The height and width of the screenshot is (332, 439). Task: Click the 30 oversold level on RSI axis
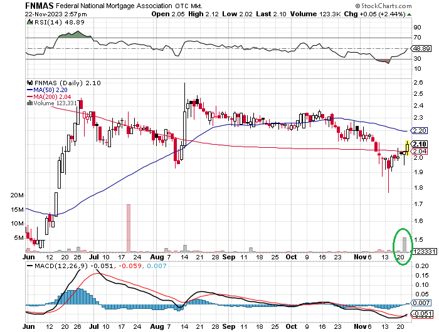(417, 59)
